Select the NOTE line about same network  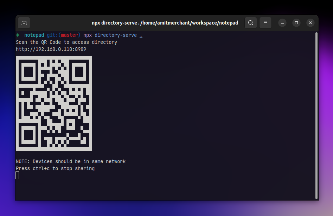(x=71, y=161)
